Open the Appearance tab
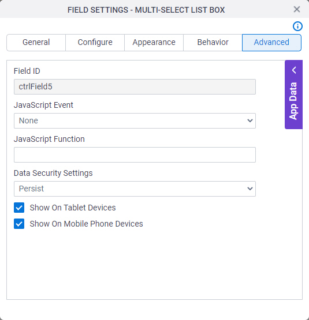The width and height of the screenshot is (309, 320). tap(154, 43)
